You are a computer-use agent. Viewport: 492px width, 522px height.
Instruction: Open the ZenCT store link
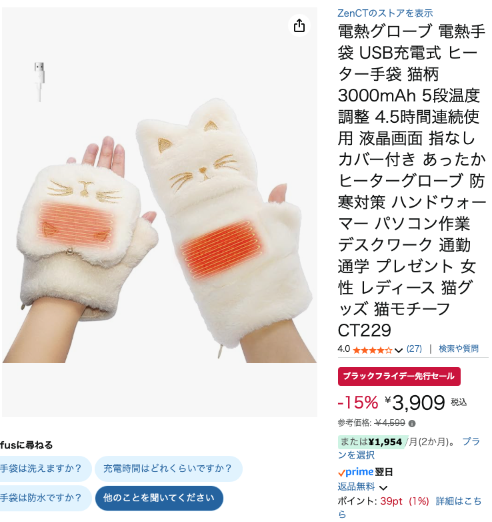click(x=385, y=13)
